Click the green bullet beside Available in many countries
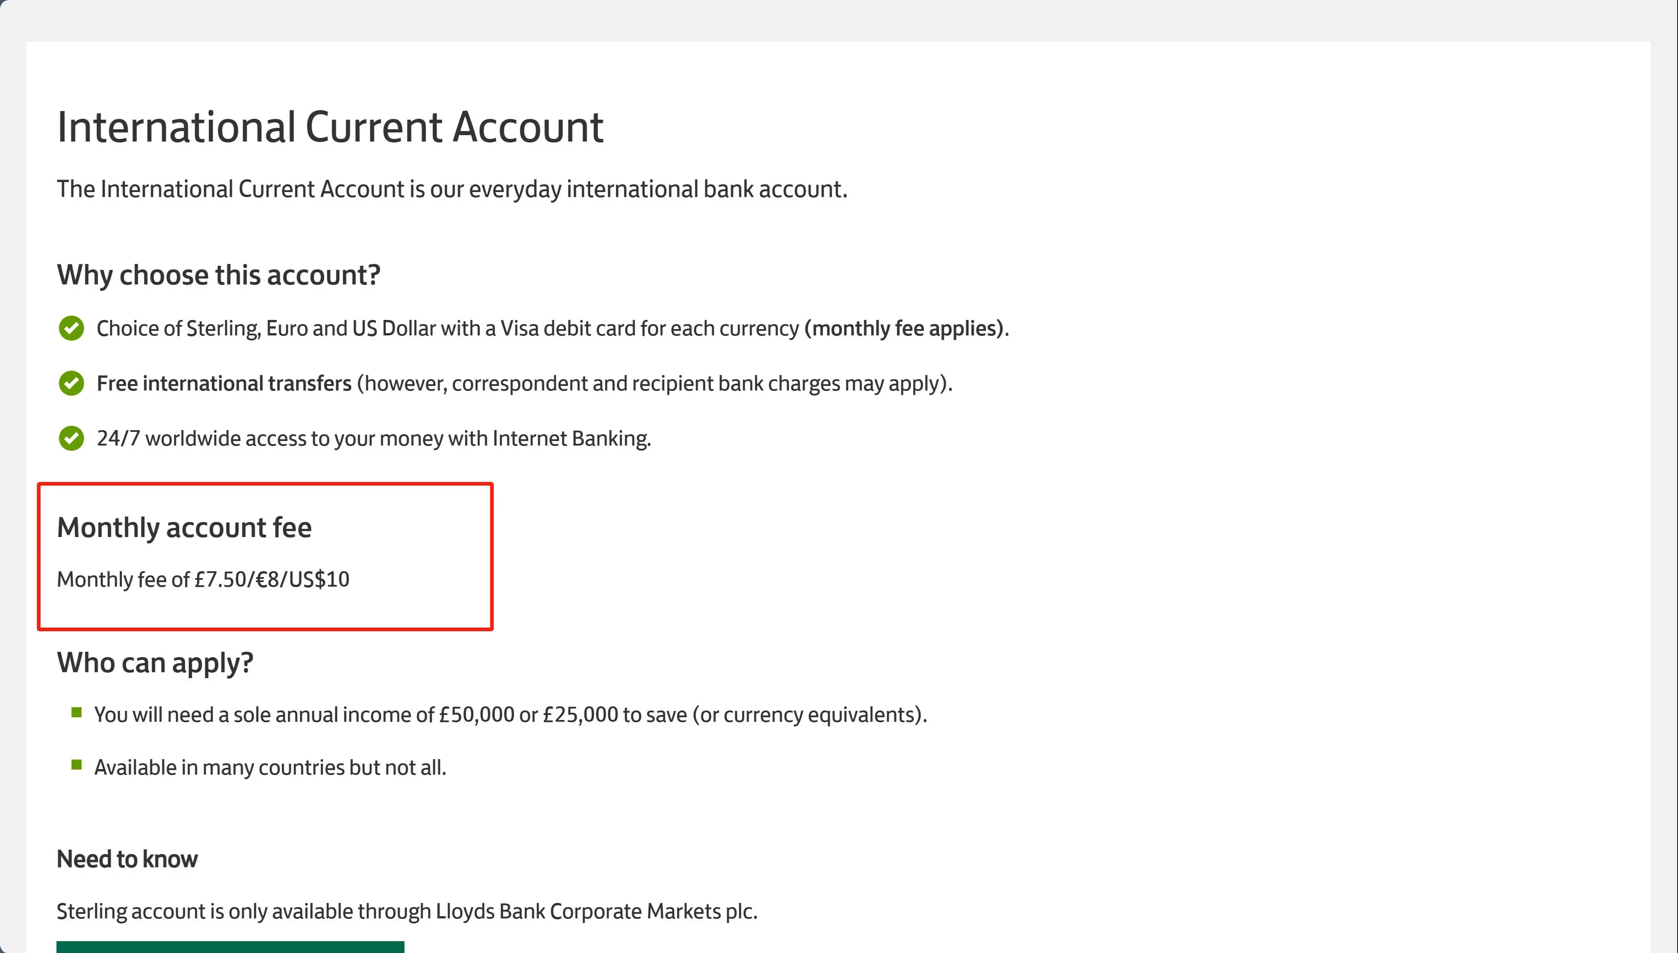 pos(77,765)
